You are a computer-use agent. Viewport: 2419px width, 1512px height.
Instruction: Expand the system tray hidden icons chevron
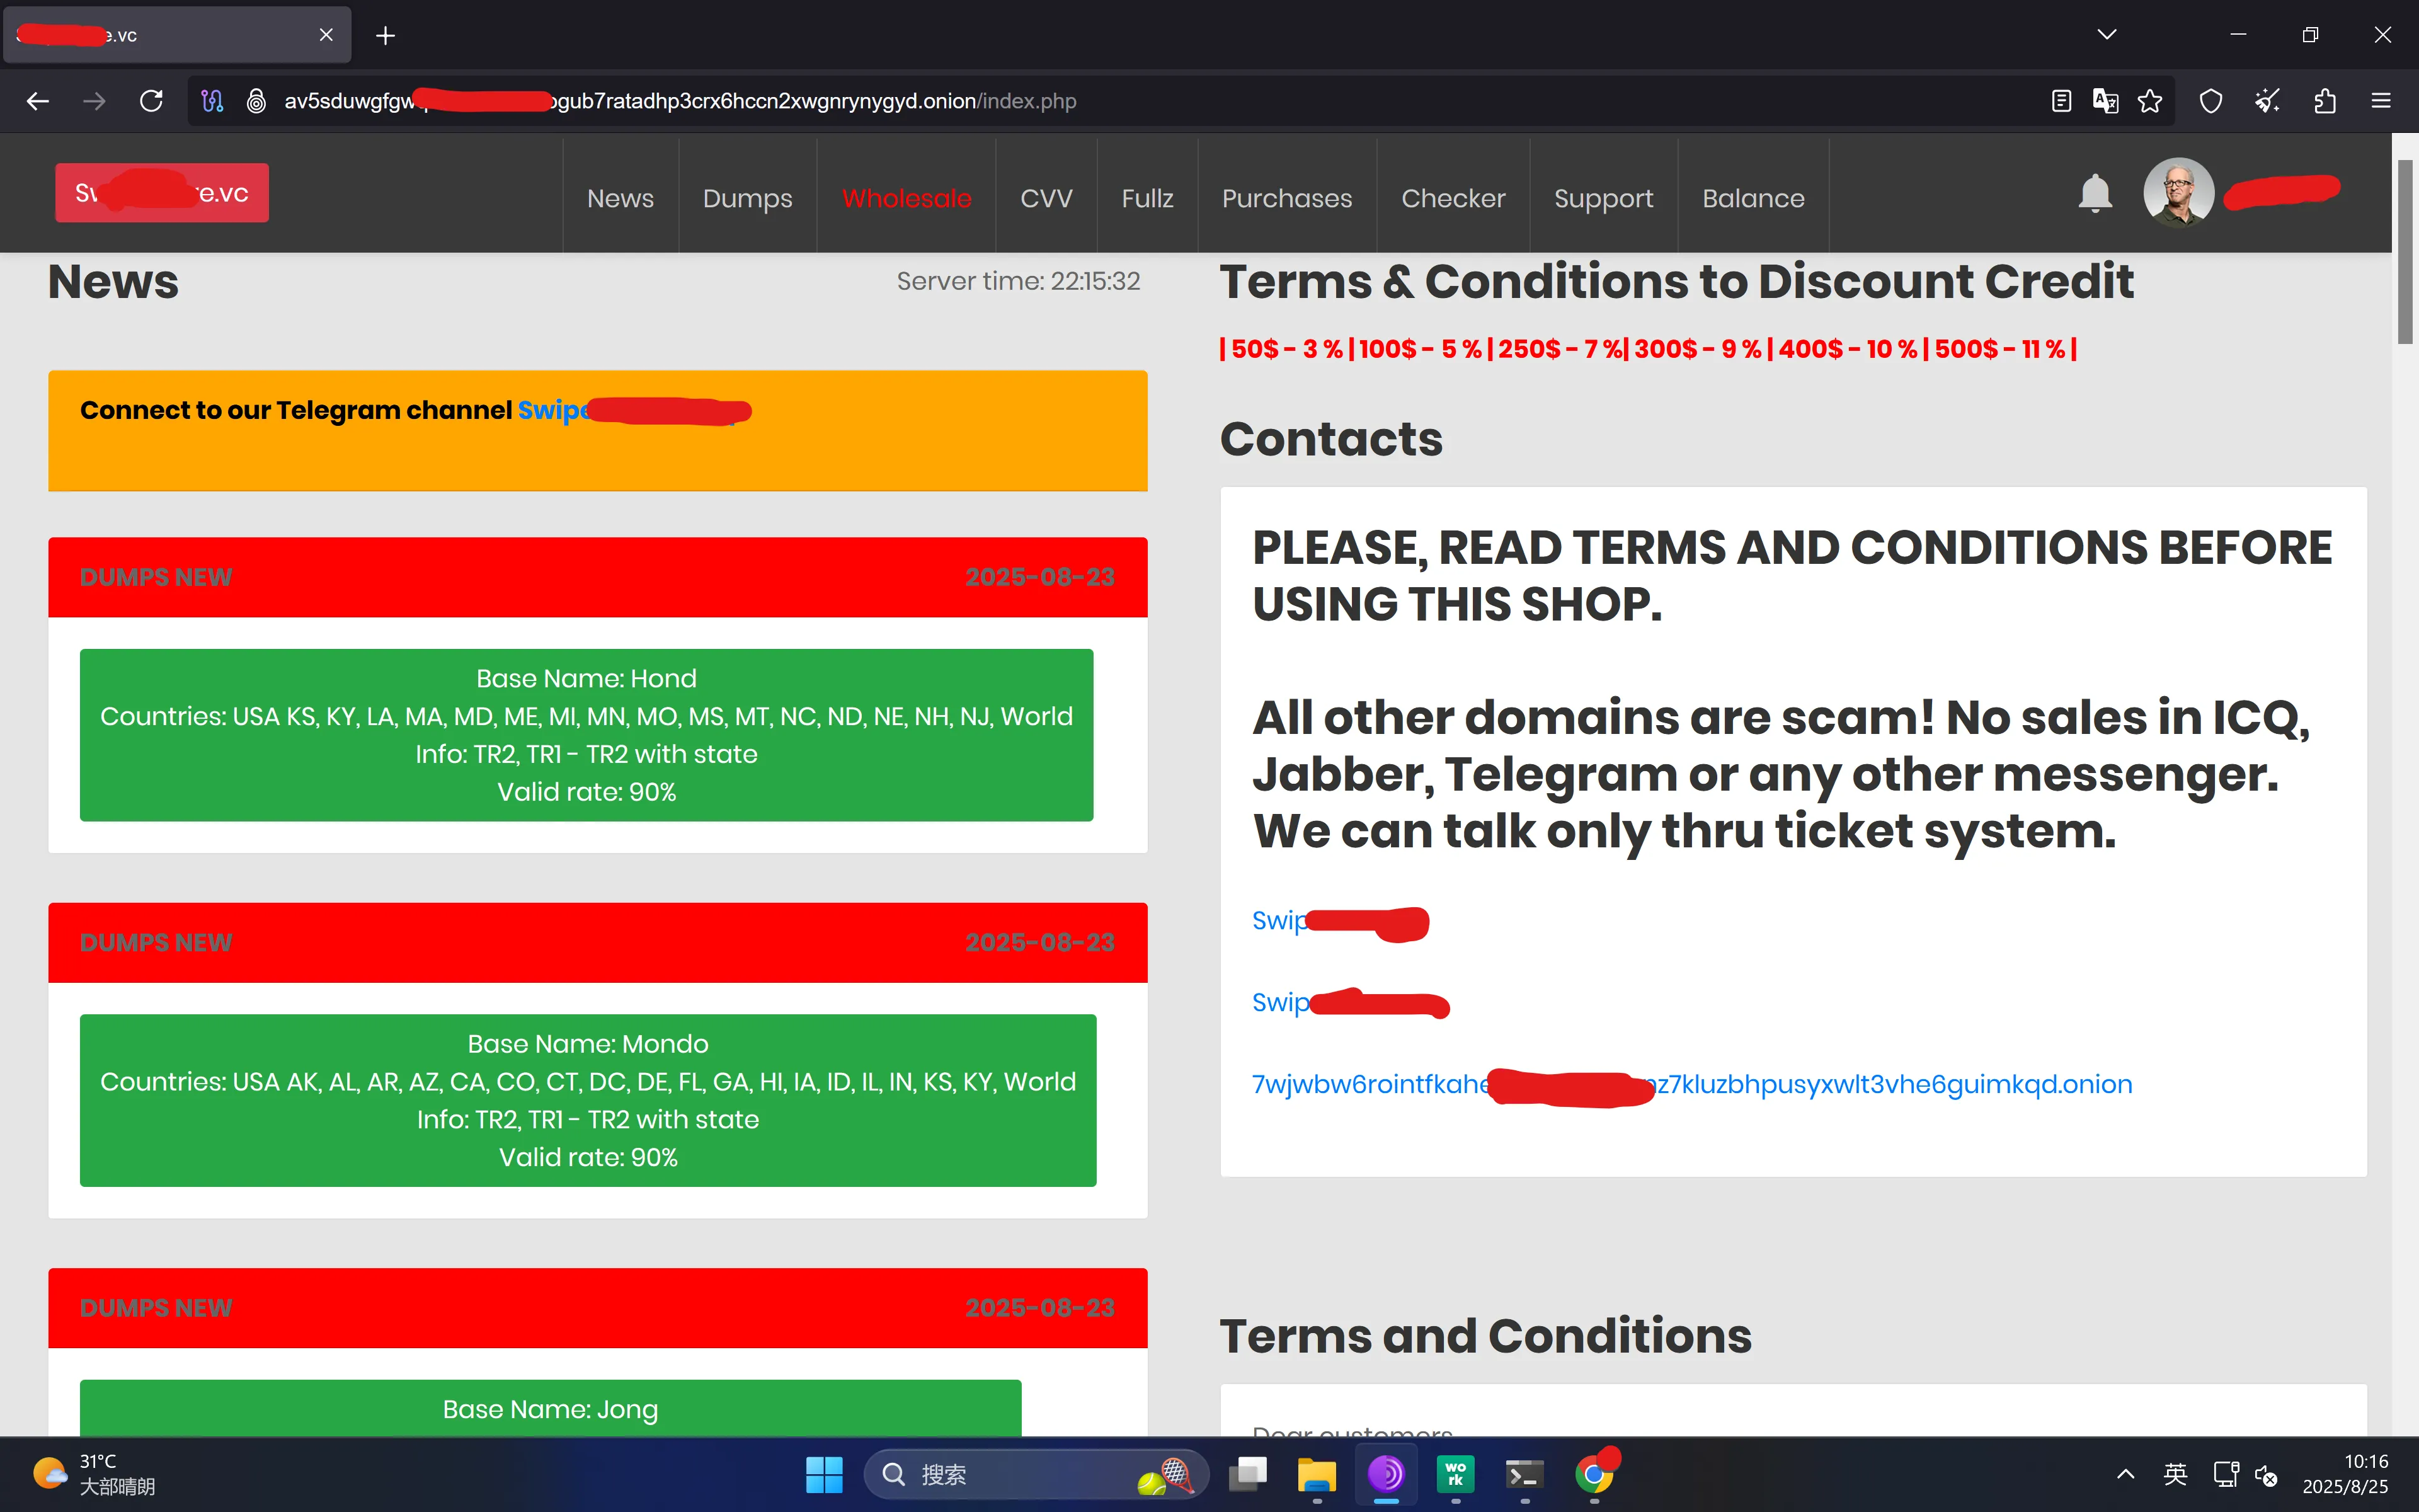(x=2126, y=1474)
